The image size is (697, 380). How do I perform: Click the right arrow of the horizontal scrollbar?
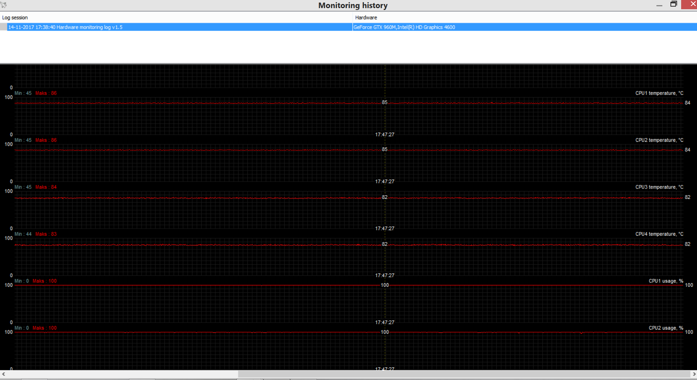click(x=694, y=374)
